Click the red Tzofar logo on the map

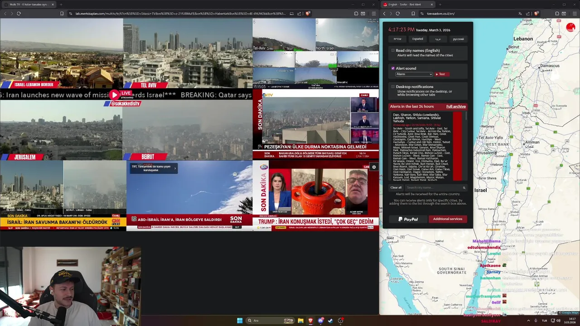[570, 27]
